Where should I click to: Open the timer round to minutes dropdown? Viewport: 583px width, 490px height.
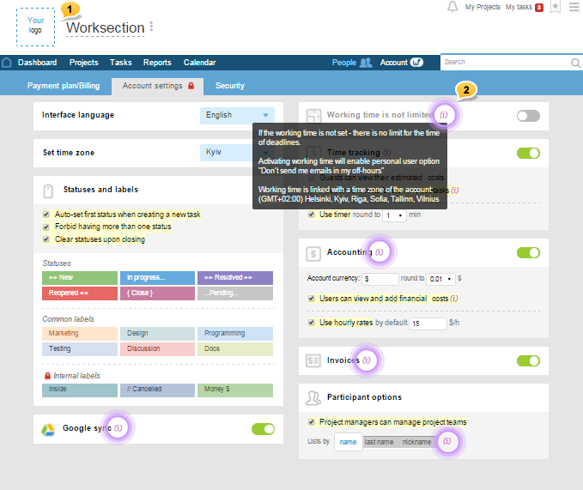pos(394,215)
